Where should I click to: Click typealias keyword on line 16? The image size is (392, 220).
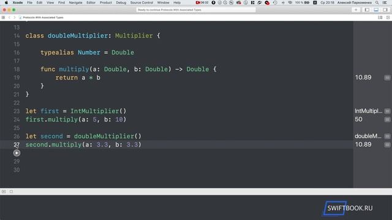coord(57,53)
